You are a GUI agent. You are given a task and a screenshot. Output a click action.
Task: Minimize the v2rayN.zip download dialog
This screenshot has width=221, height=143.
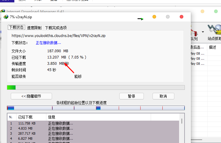[x=154, y=17]
